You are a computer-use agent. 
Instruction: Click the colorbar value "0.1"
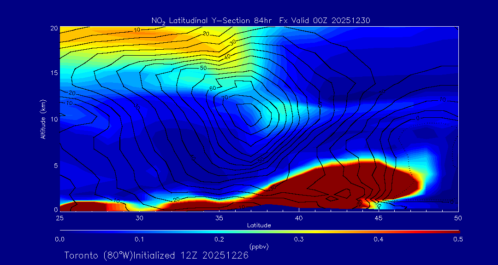click(x=139, y=239)
